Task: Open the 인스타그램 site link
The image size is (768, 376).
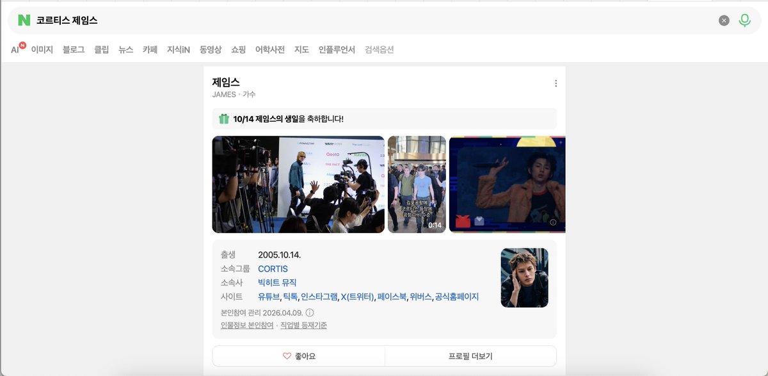Action: [x=319, y=297]
